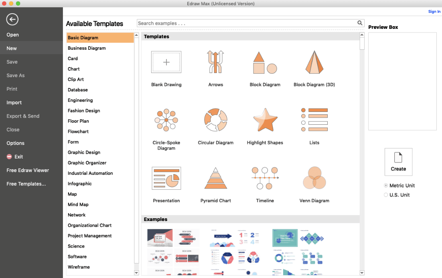This screenshot has height=278, width=442.
Task: Click category list scroll-up arrow
Action: point(136,35)
